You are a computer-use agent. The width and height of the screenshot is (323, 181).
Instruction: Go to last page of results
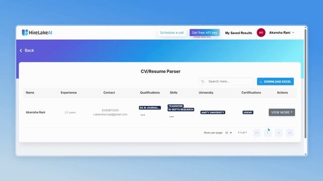tap(290, 133)
